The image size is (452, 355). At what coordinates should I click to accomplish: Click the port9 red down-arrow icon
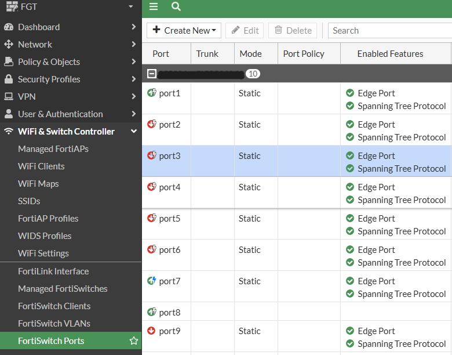[152, 331]
